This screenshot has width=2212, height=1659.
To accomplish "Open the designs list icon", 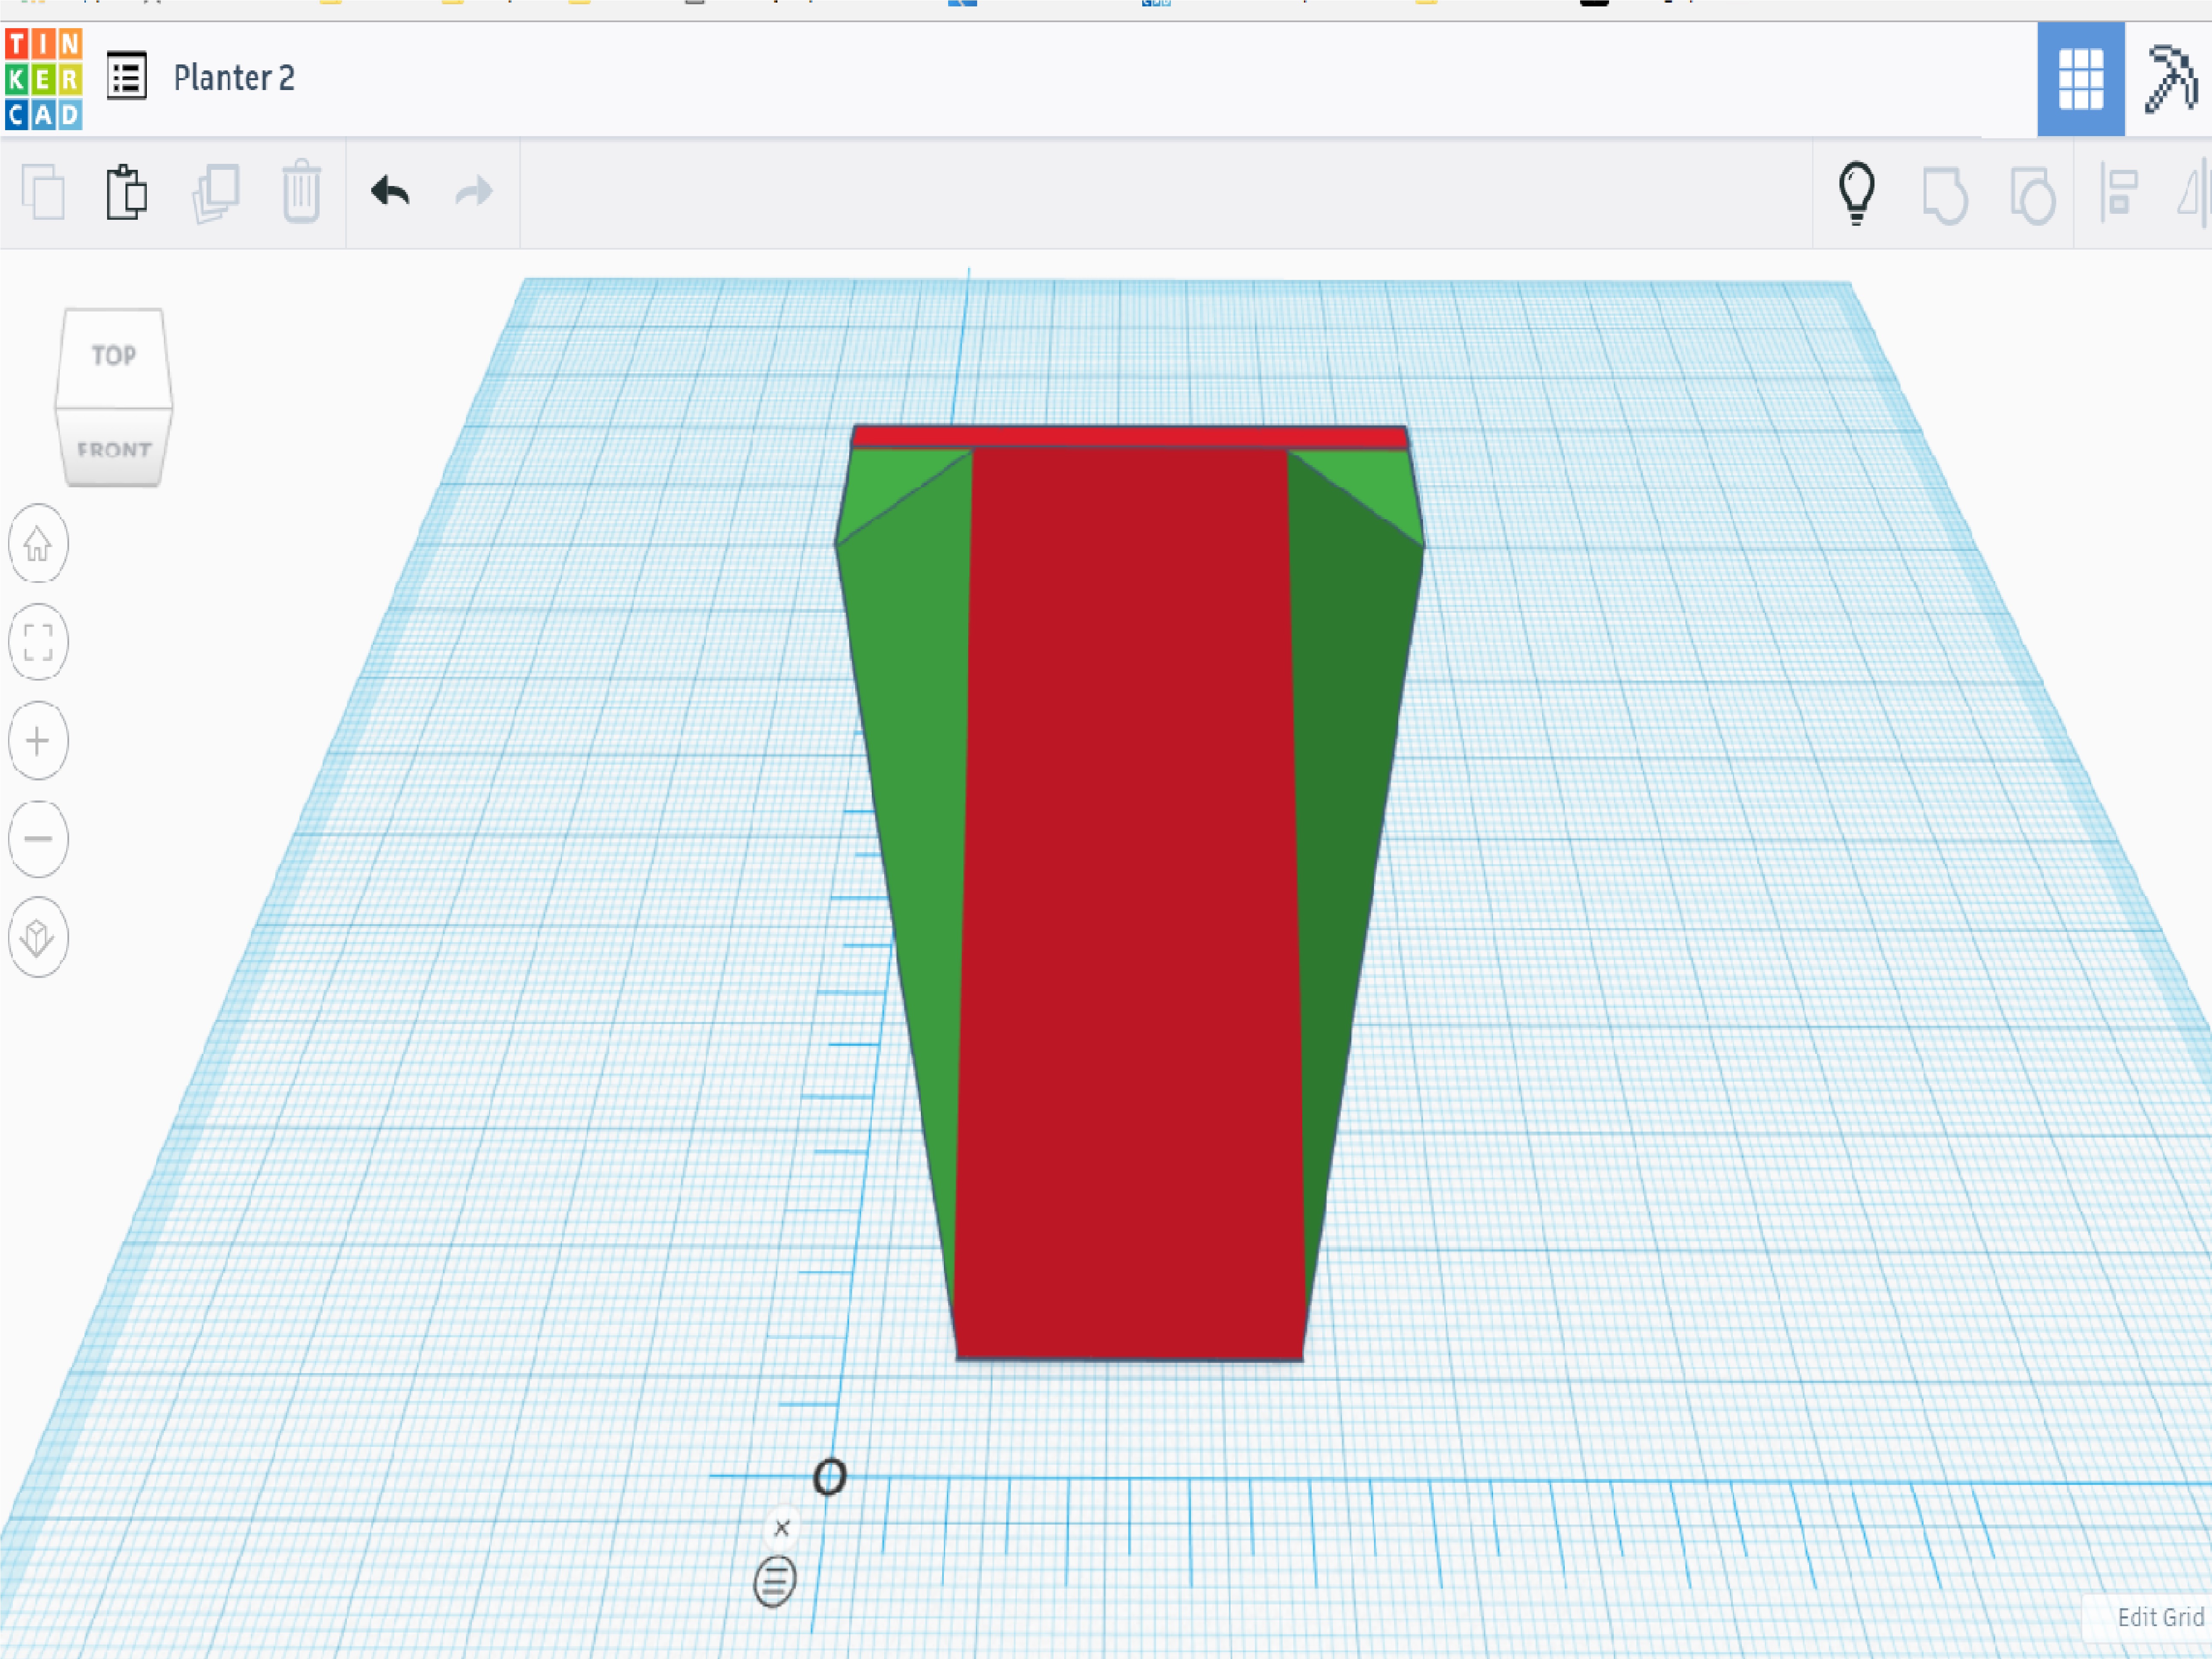I will 127,76.
